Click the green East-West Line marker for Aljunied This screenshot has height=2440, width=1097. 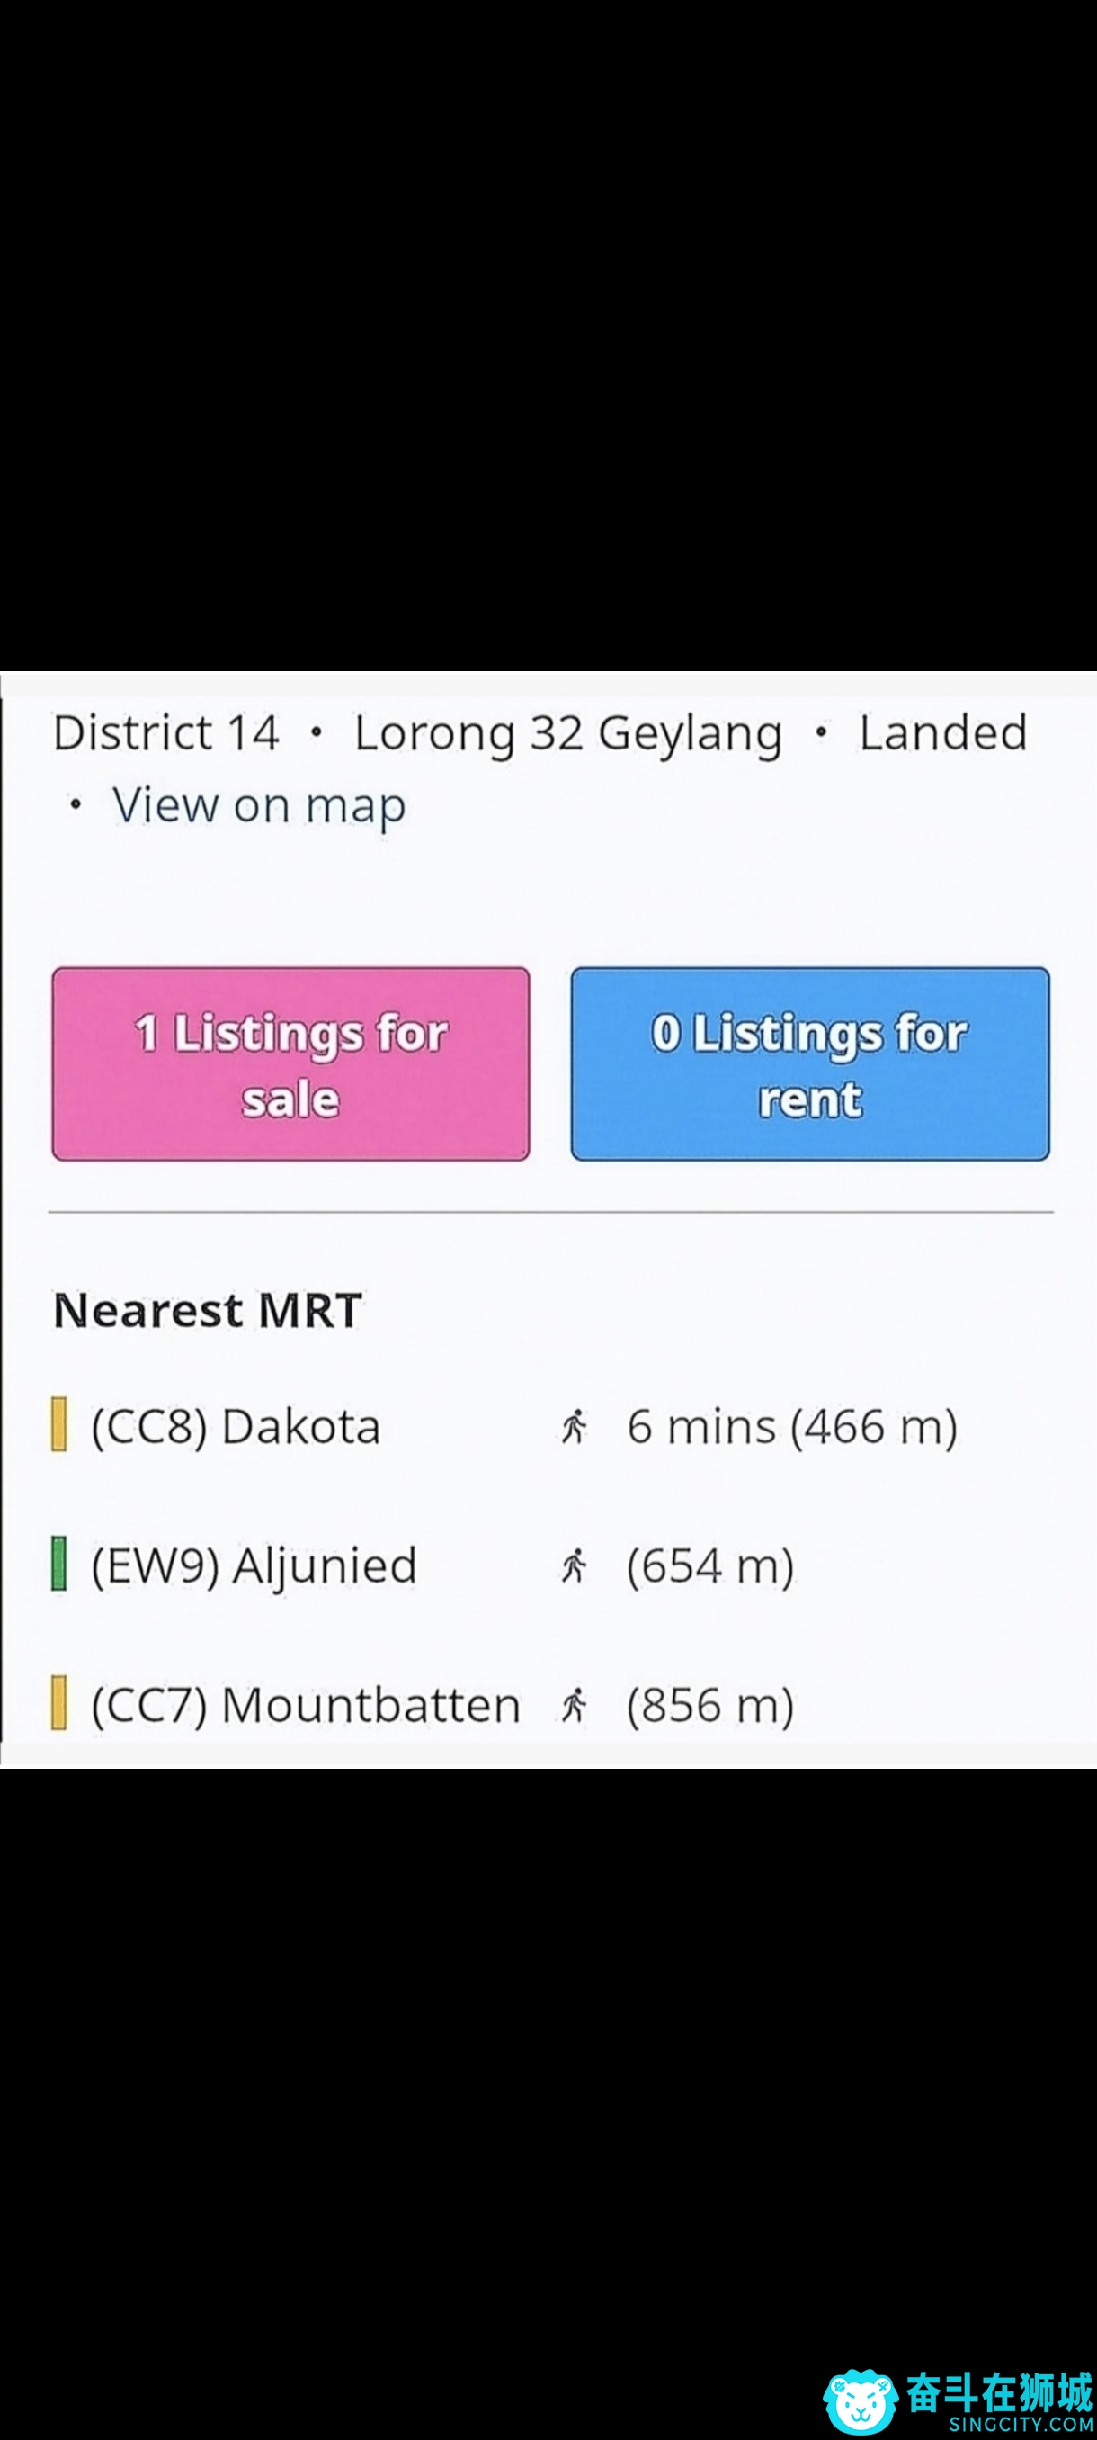[58, 1564]
